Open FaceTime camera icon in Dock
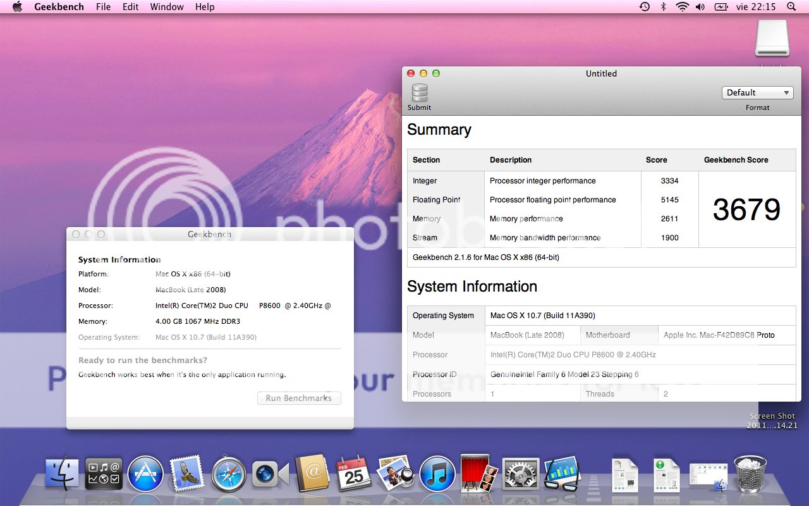Screen dimensions: 809x506 [270, 474]
